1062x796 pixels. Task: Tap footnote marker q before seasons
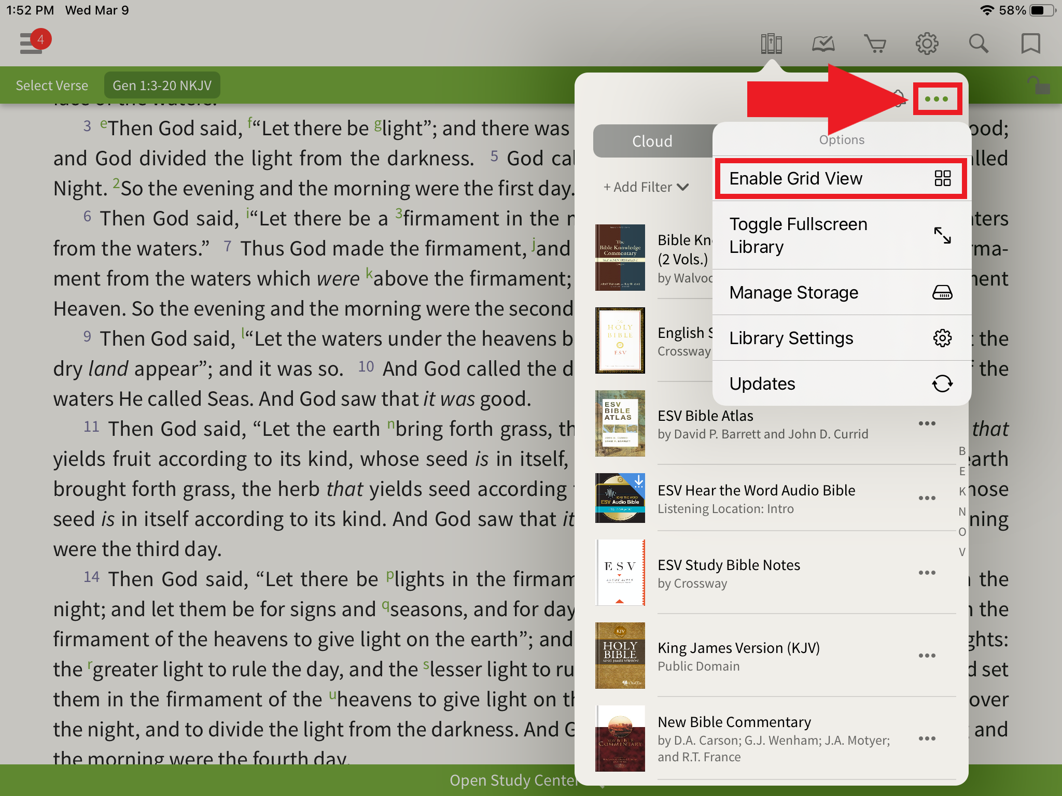[x=386, y=605]
